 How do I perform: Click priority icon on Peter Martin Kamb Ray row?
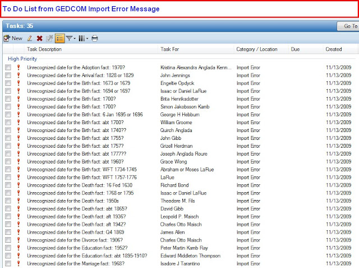pyautogui.click(x=19, y=248)
